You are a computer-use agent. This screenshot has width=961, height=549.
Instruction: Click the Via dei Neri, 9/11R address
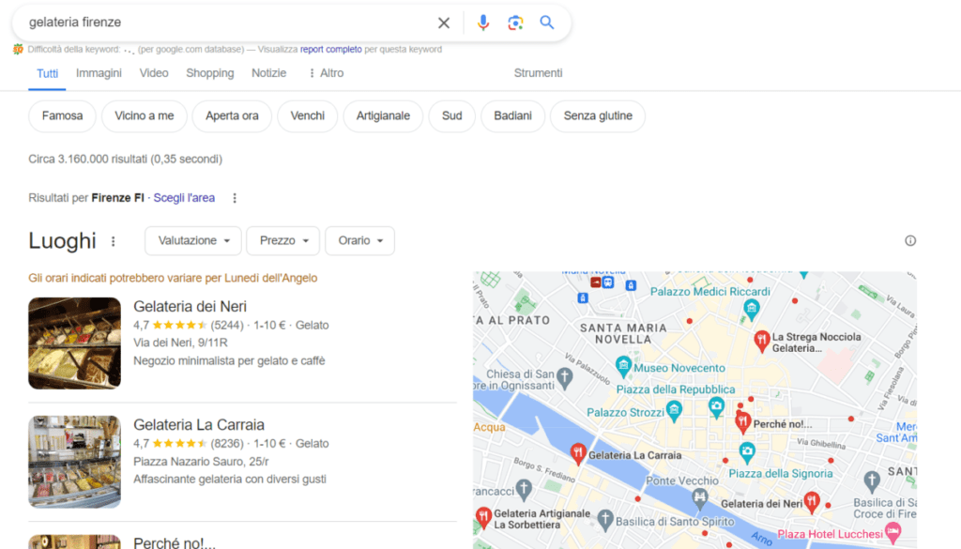(181, 343)
